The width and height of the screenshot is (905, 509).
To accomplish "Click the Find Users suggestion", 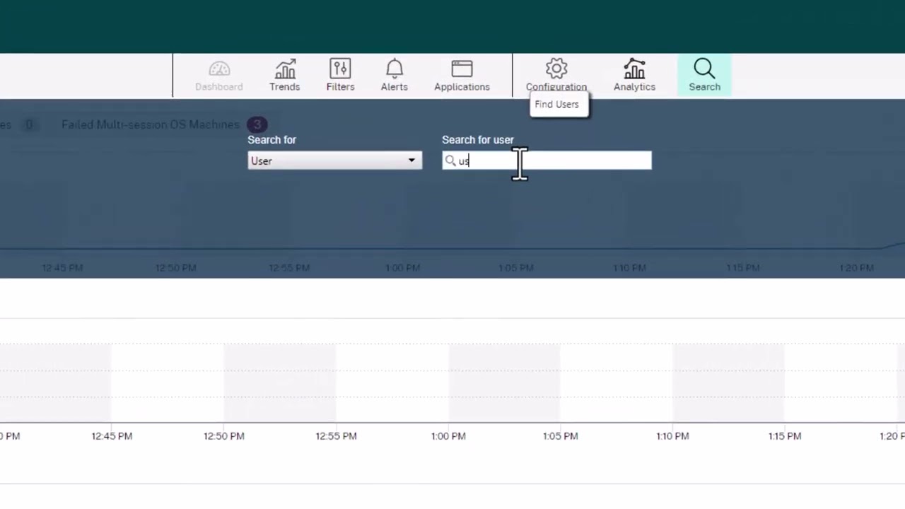I will tap(556, 104).
